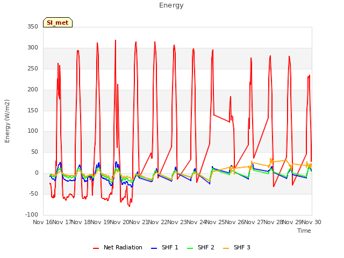This screenshot has height=258, width=344.
Task: Select the SHF 3 legend label
Action: [x=242, y=247]
